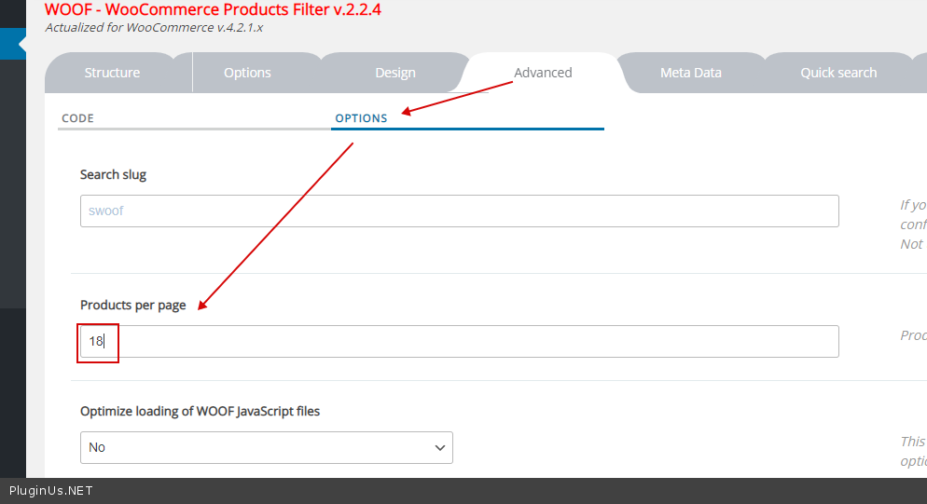Click the Optimize loading of WOOF JavaScript label
This screenshot has height=504, width=927.
tap(200, 411)
